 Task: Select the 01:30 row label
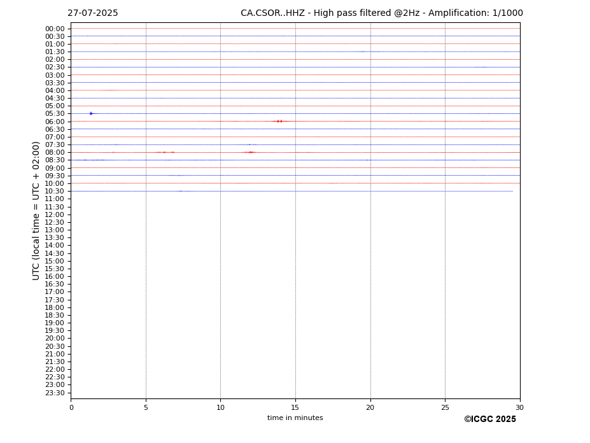click(55, 52)
